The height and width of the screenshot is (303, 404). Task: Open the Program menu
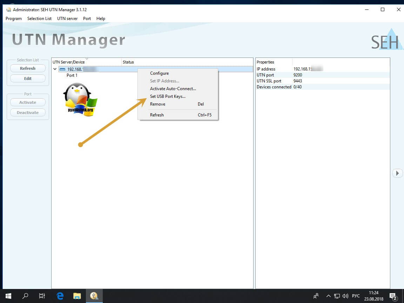point(14,19)
